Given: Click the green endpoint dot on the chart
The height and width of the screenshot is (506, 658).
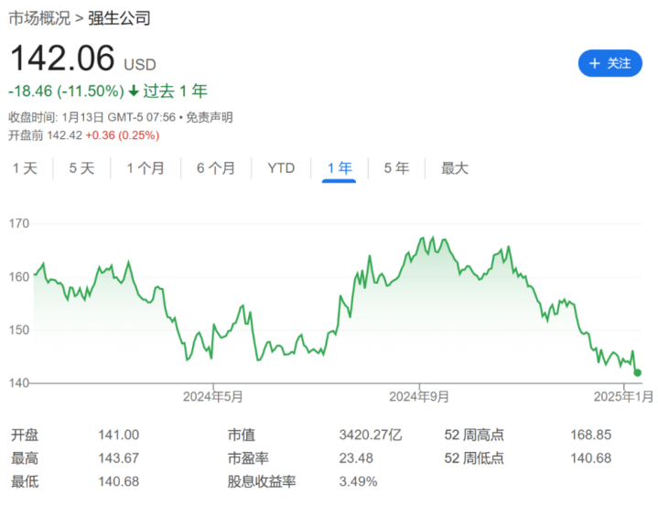Looking at the screenshot, I should (637, 372).
